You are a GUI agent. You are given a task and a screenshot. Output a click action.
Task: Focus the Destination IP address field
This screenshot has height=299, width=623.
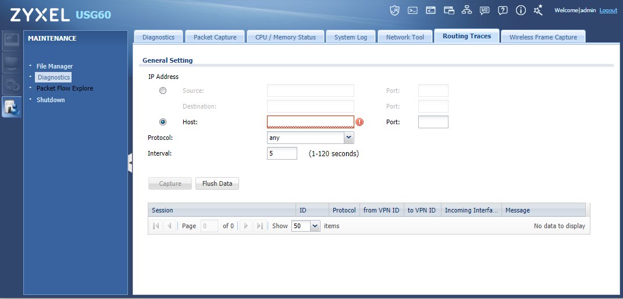[310, 106]
